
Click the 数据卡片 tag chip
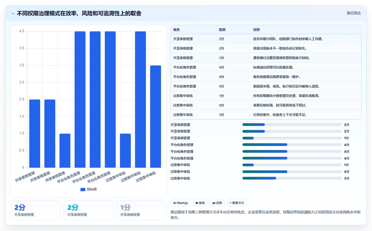point(237,203)
